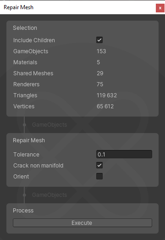Select the Triangles count value 119 632

click(107, 95)
